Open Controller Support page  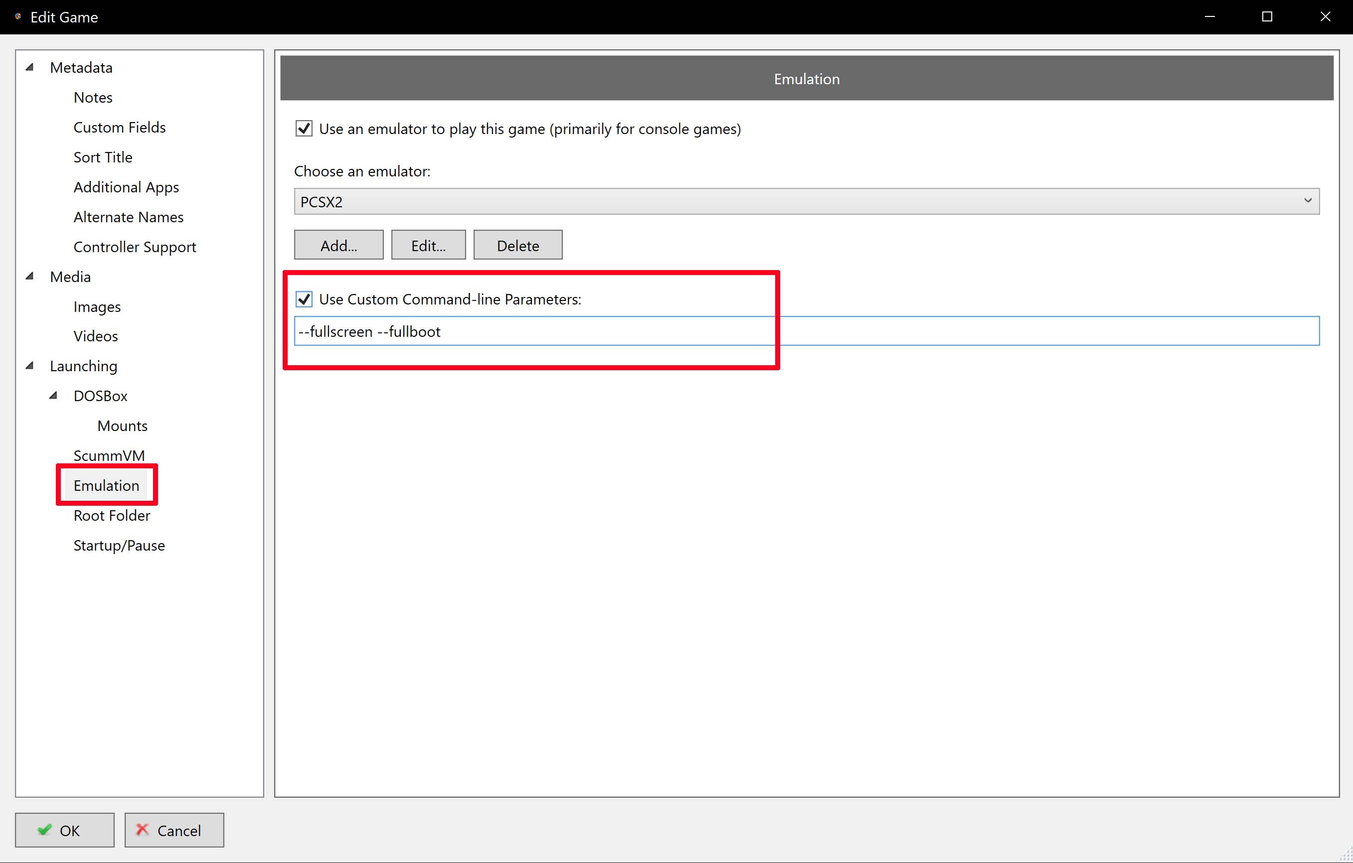coord(134,247)
